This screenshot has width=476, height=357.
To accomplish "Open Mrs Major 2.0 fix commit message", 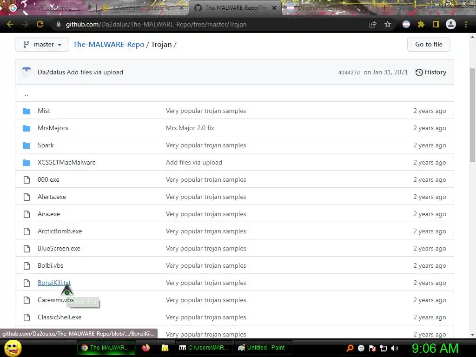I will [190, 128].
